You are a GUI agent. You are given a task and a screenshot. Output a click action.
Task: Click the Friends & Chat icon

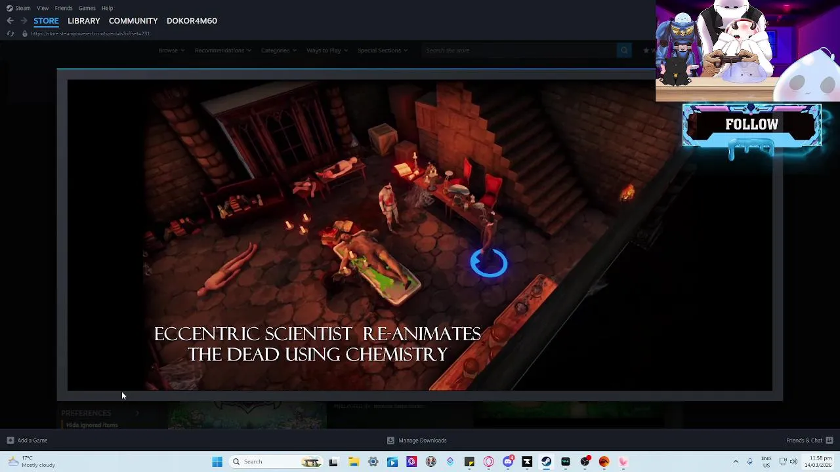tap(829, 441)
